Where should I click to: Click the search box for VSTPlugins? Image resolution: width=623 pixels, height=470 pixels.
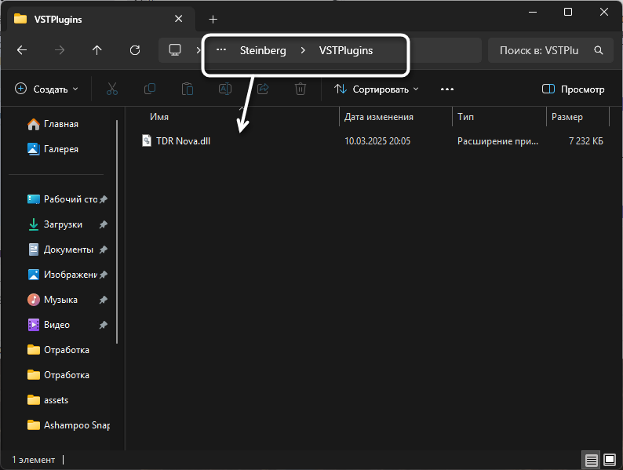[550, 50]
